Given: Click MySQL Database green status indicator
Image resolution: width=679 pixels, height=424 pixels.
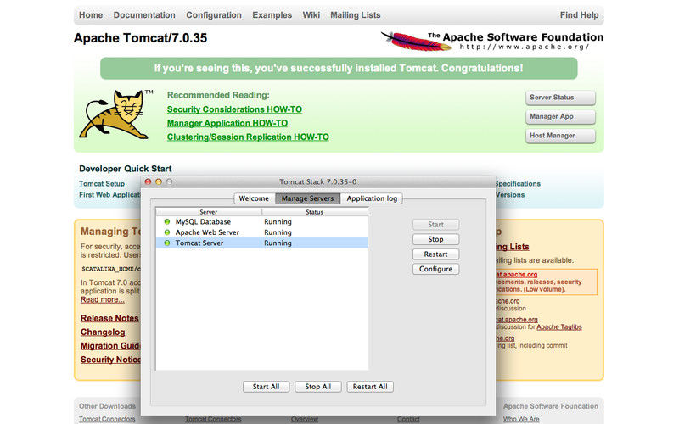Looking at the screenshot, I should pos(167,221).
